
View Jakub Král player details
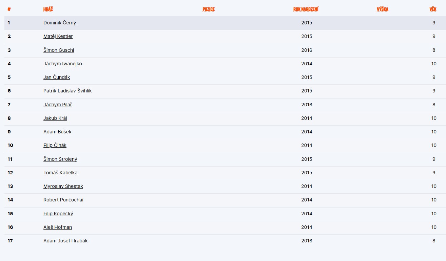pyautogui.click(x=55, y=118)
